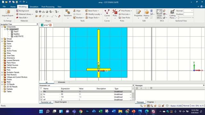
Task: Click the zoom out icon in status bar
Action: pos(141,106)
